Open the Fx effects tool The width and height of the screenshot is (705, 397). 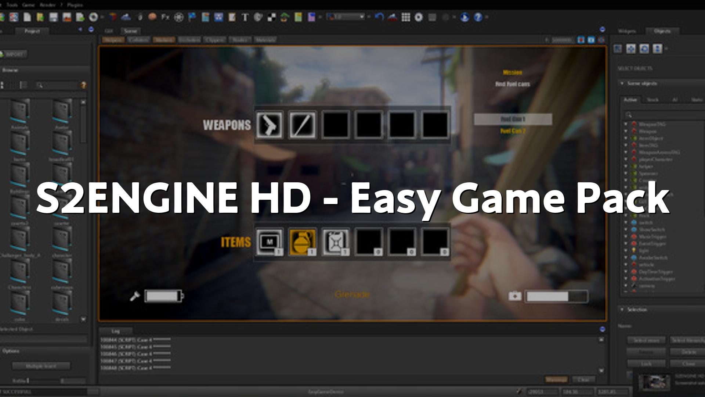click(166, 17)
